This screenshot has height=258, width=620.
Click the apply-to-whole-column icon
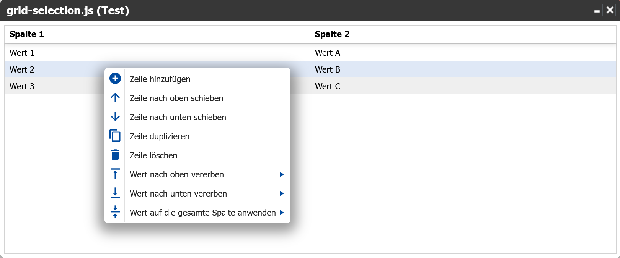115,212
